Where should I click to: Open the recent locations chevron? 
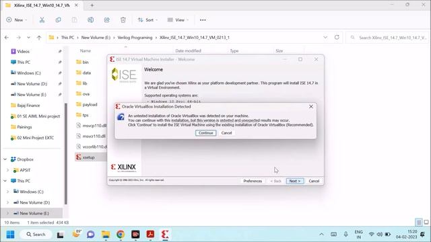[x=28, y=38]
